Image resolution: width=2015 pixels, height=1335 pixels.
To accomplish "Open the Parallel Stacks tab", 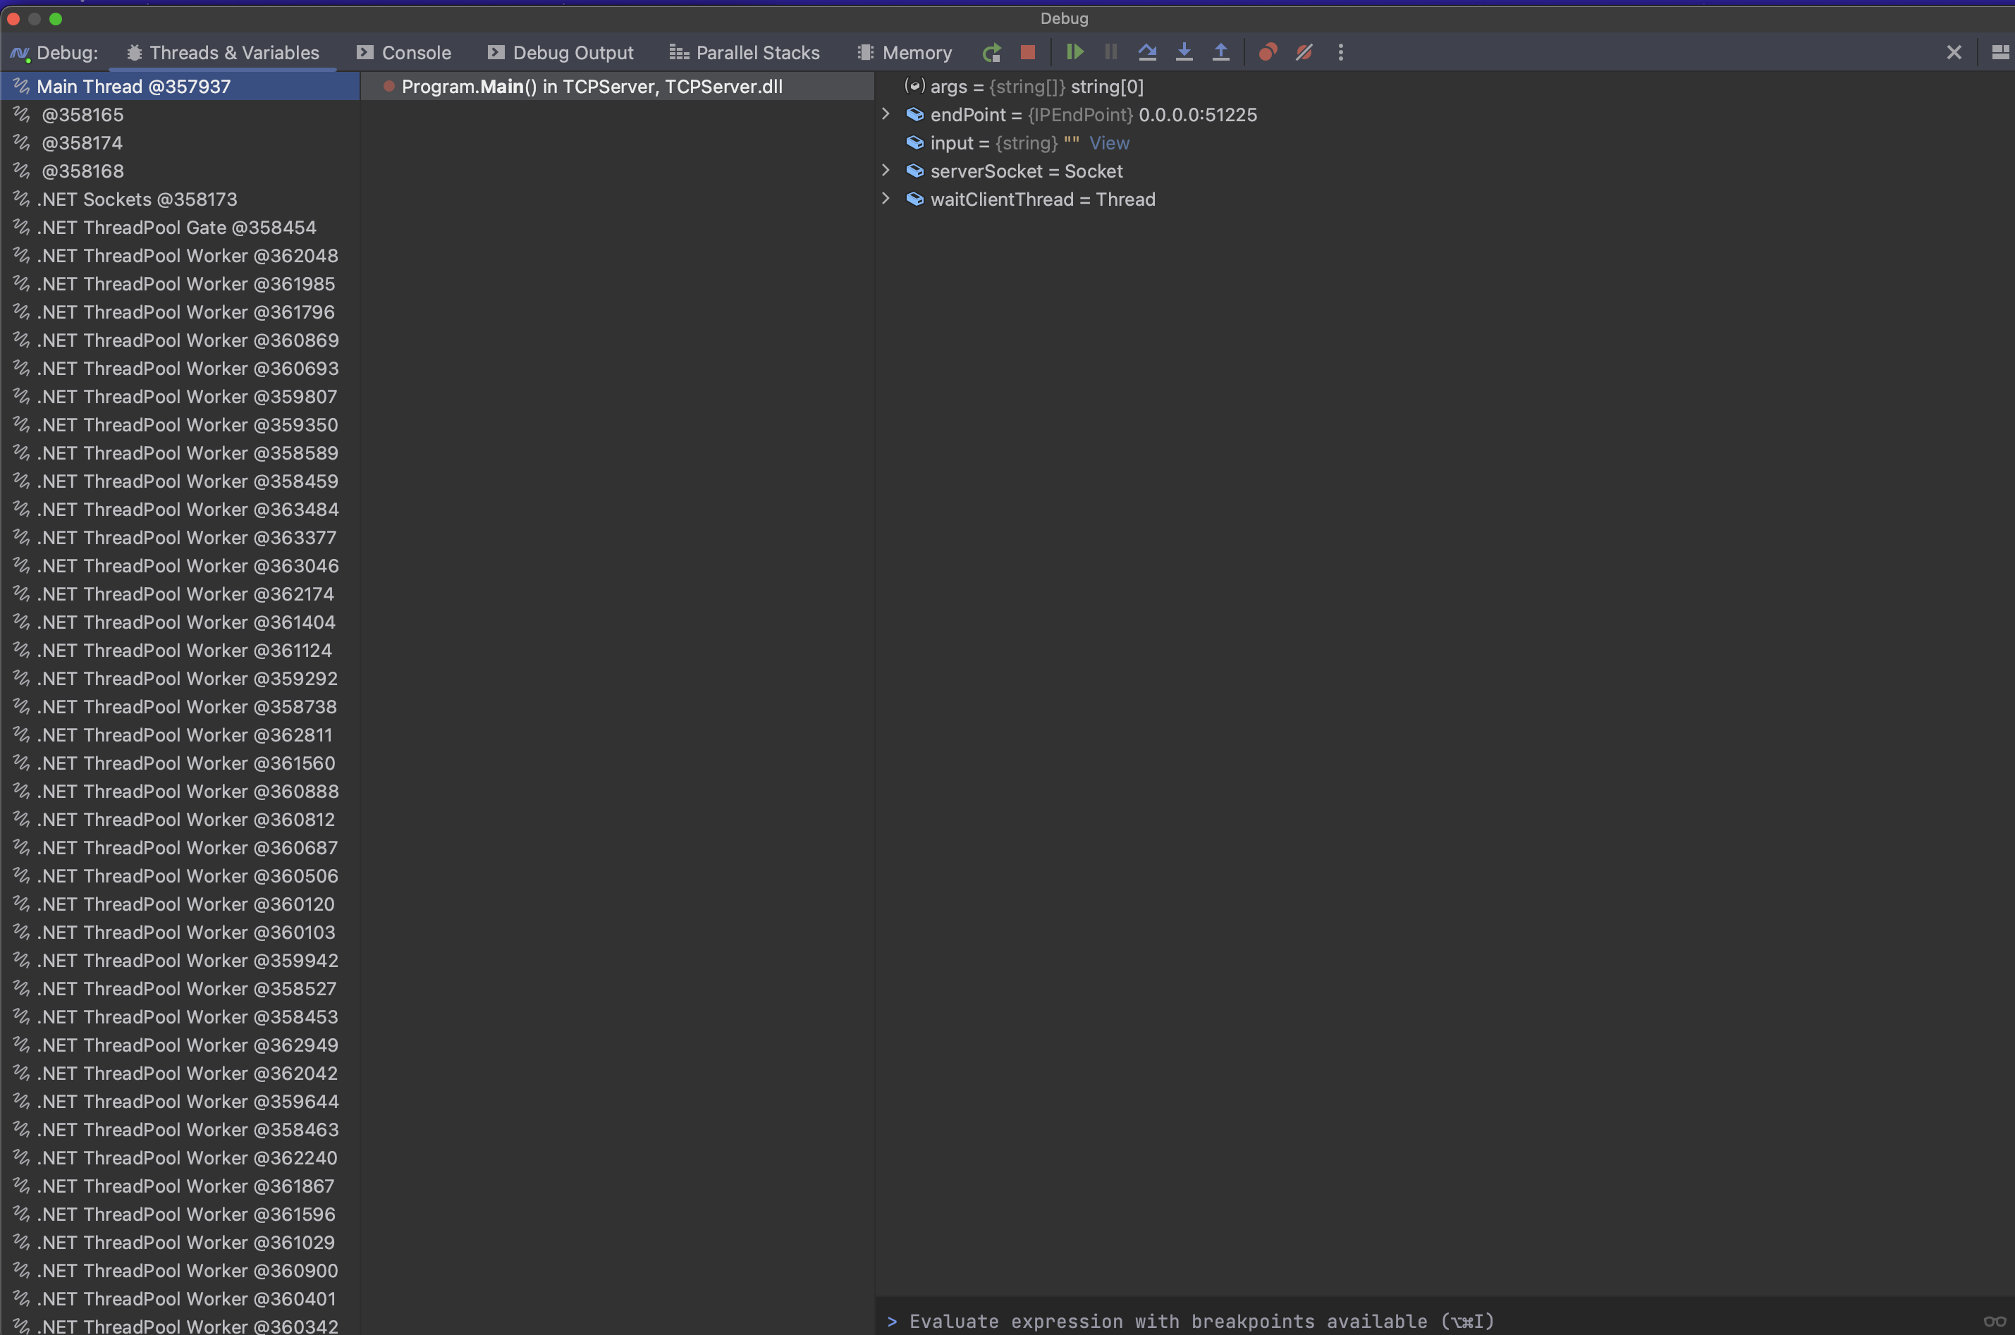I will click(745, 53).
